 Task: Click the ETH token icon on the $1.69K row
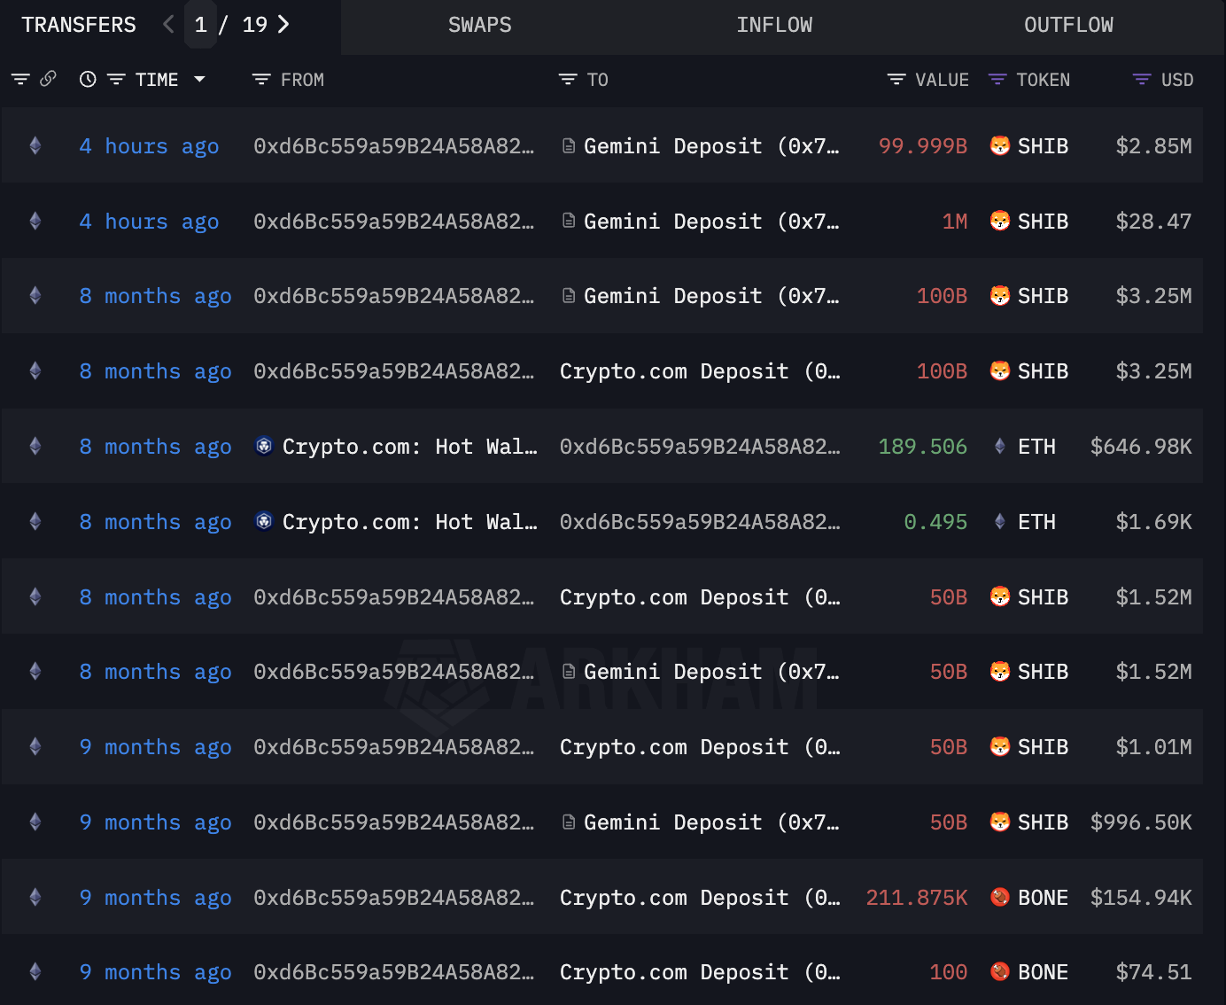point(1000,521)
